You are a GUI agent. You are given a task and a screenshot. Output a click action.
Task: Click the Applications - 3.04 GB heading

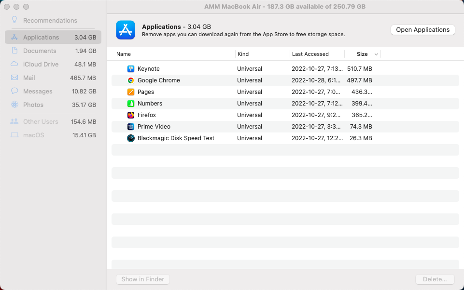pos(176,26)
